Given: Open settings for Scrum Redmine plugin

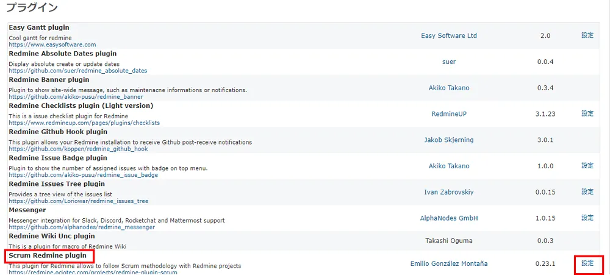Looking at the screenshot, I should pos(587,263).
